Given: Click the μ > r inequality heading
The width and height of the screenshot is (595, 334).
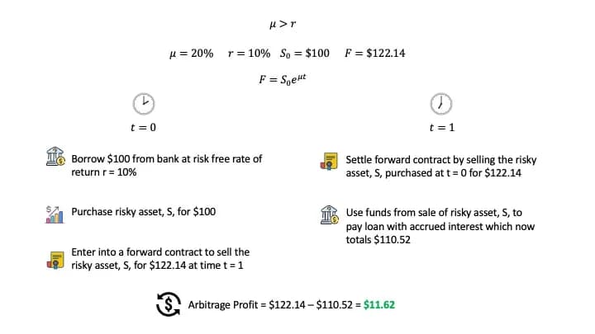Looking at the screenshot, I should pyautogui.click(x=283, y=24).
